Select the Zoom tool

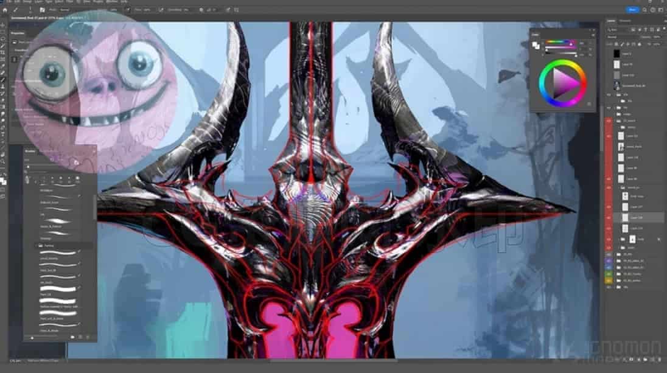[3, 162]
